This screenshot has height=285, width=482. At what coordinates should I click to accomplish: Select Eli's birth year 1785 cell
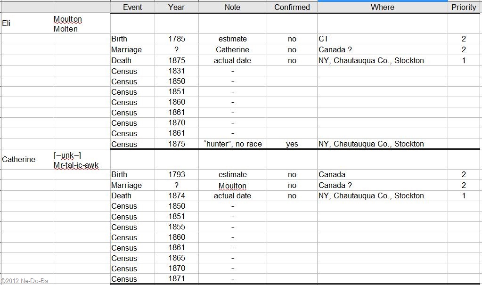point(177,39)
